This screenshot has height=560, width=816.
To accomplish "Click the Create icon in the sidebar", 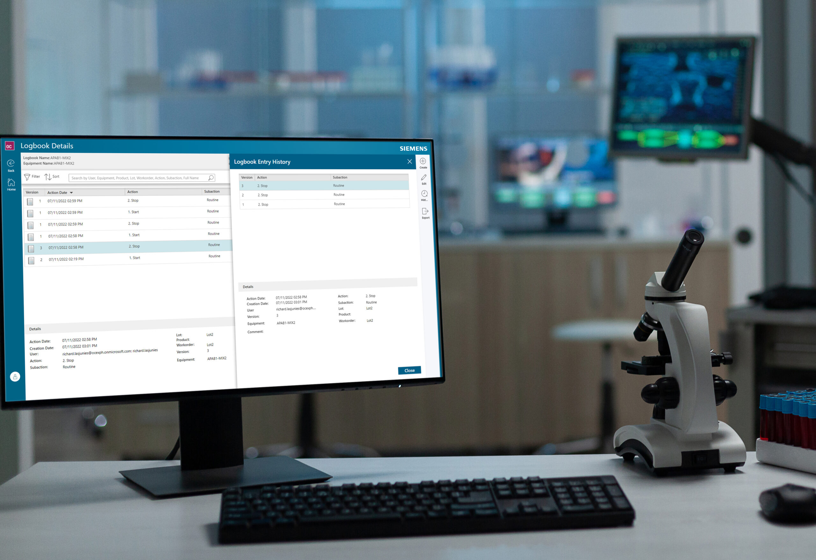I will (x=424, y=165).
